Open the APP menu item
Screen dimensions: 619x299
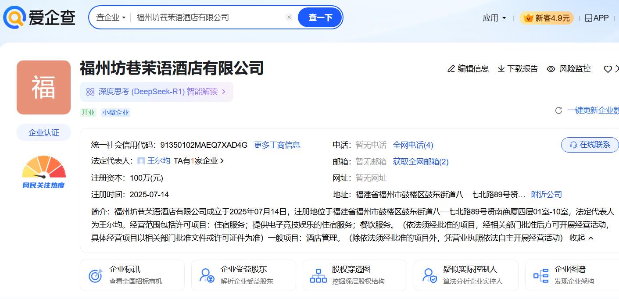[597, 18]
